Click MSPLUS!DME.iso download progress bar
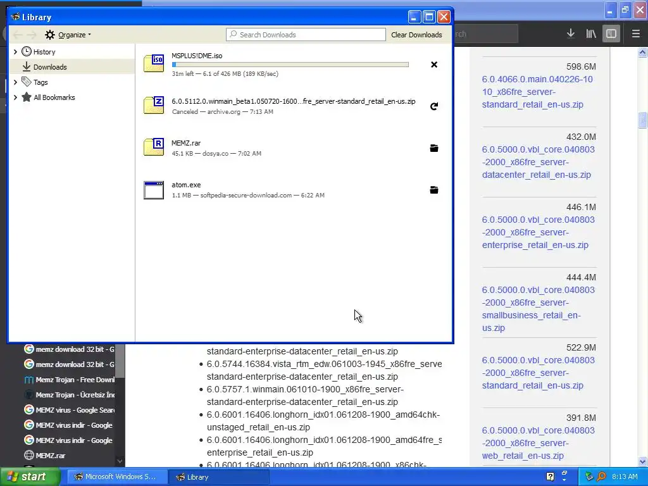The image size is (648, 486). tap(290, 65)
